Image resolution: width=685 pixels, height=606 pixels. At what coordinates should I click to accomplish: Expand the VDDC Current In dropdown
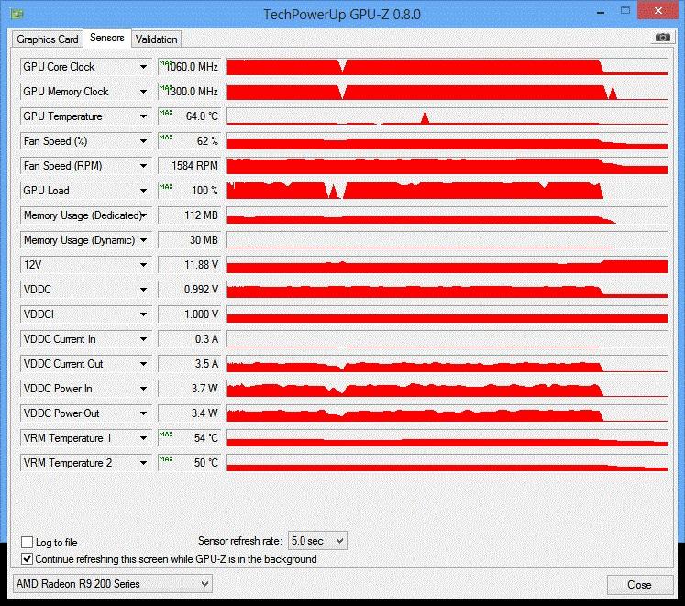143,339
